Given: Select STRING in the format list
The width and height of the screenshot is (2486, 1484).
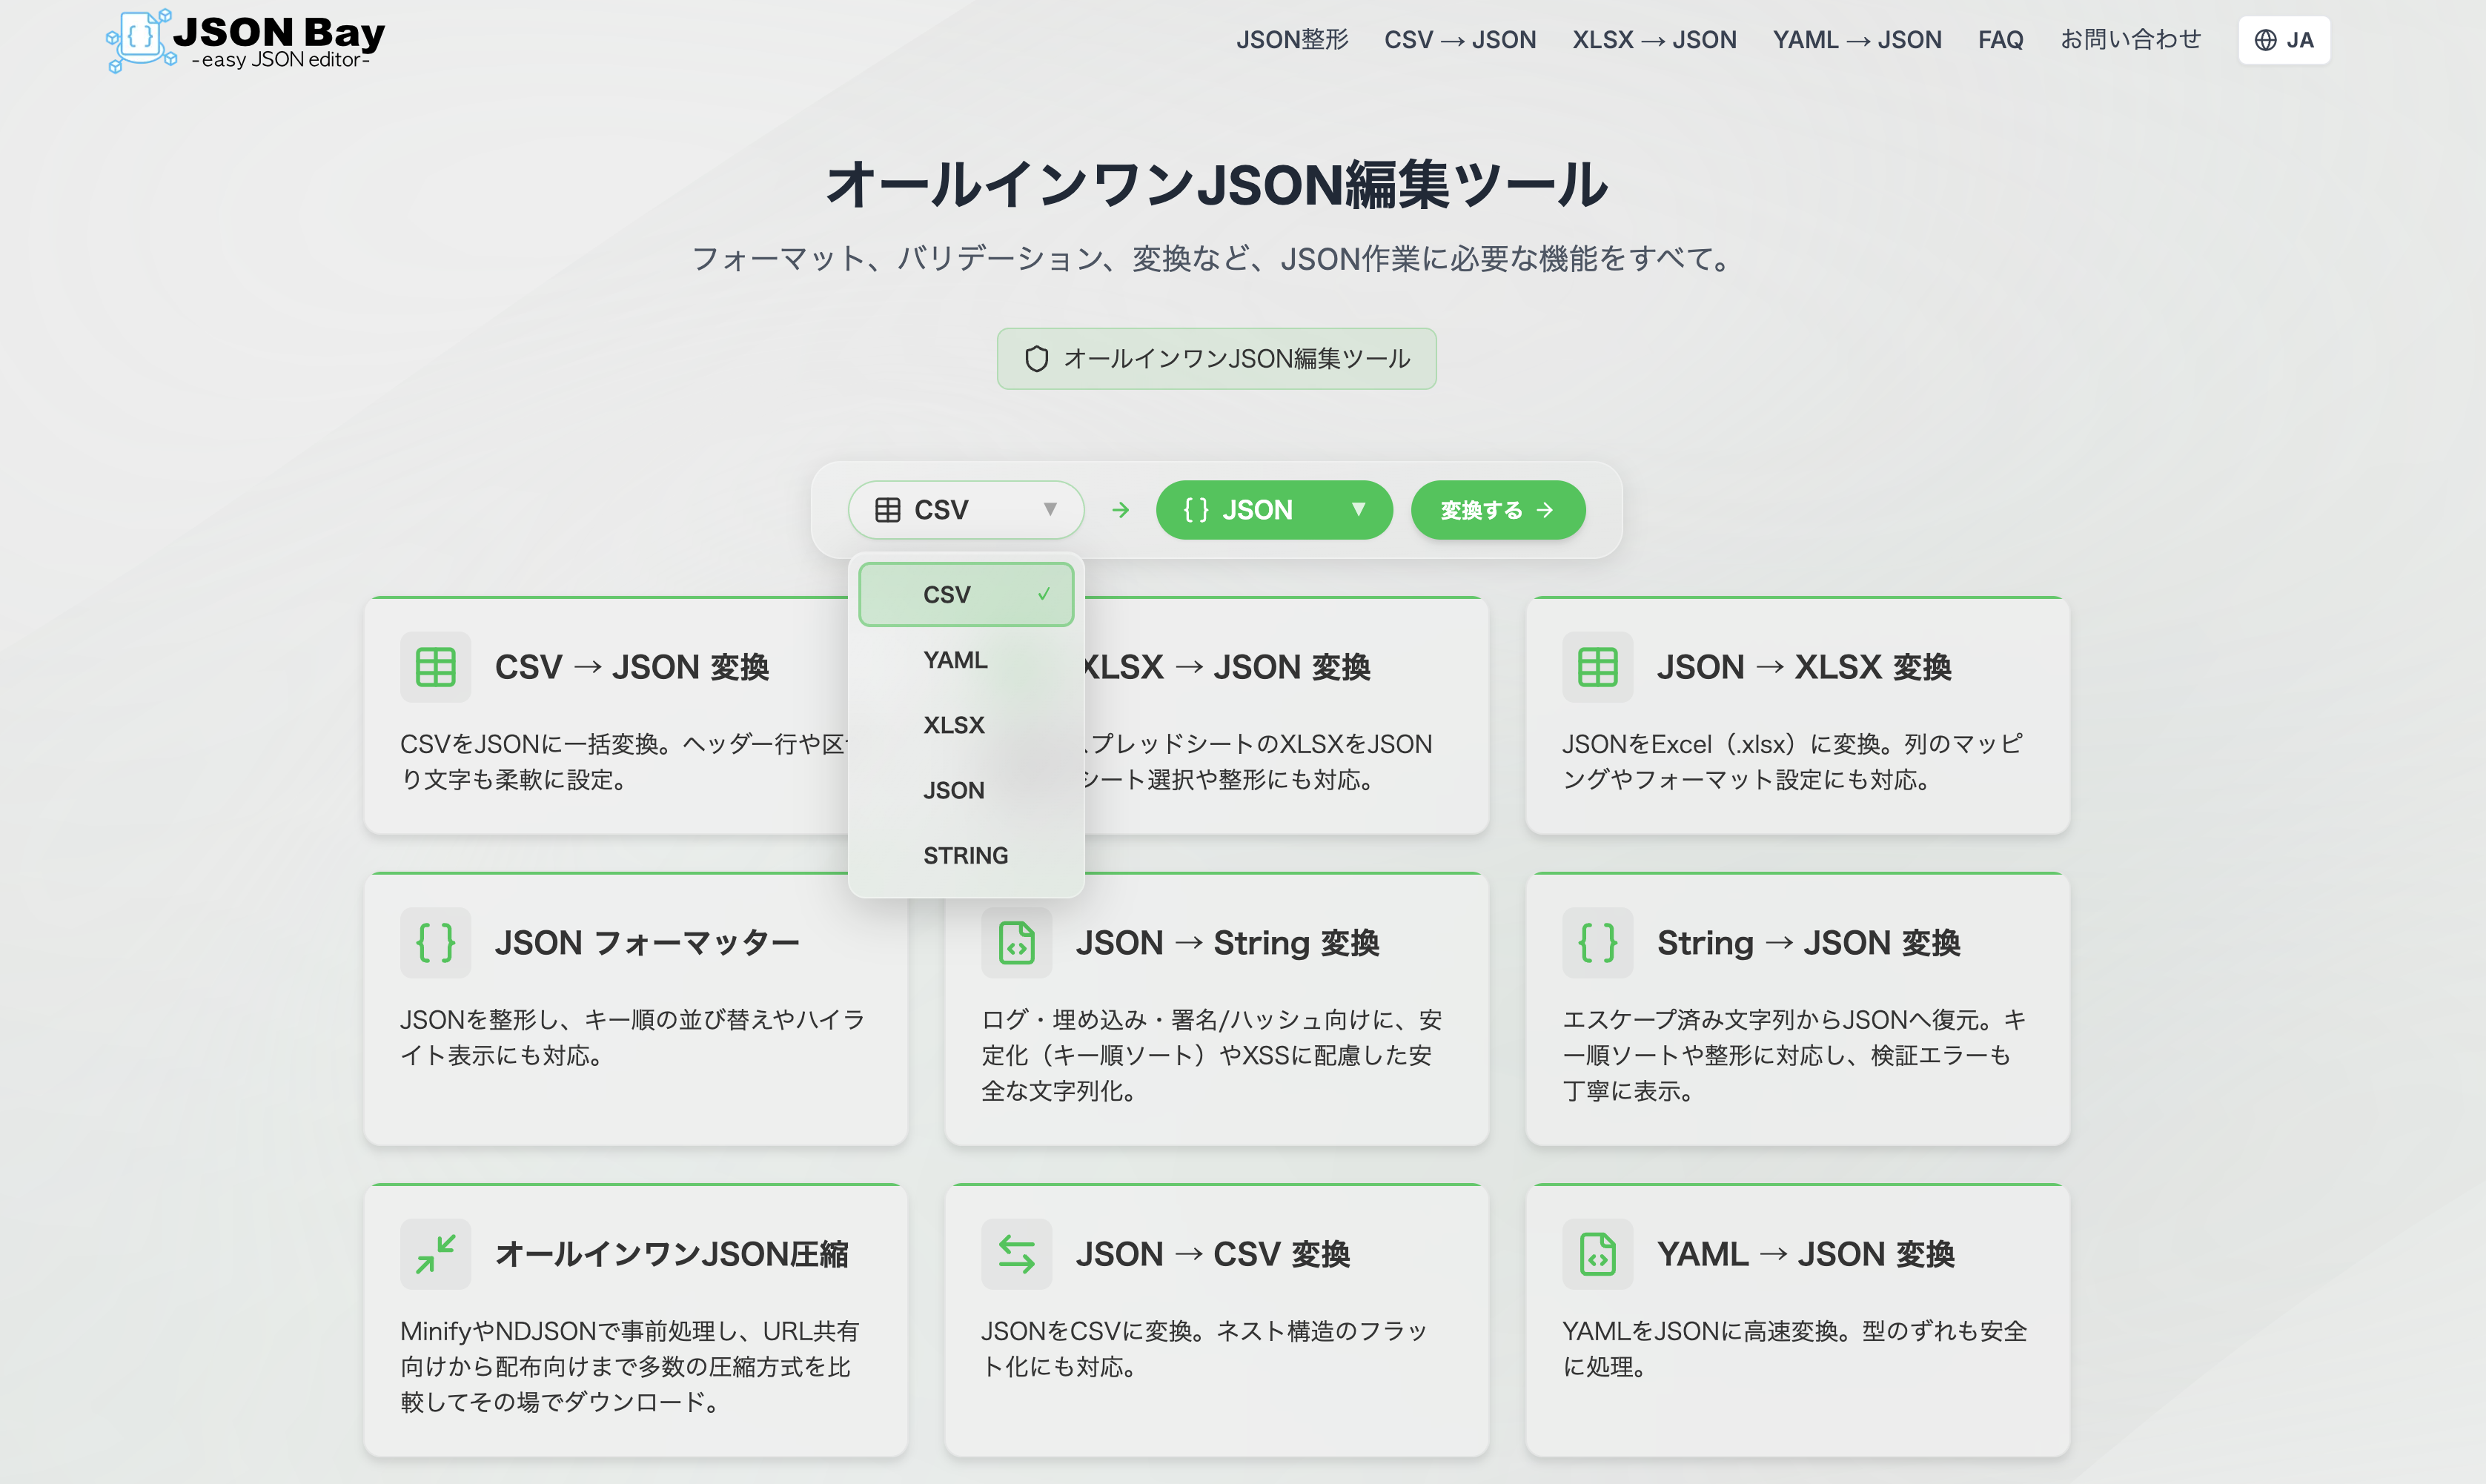Looking at the screenshot, I should pyautogui.click(x=964, y=855).
